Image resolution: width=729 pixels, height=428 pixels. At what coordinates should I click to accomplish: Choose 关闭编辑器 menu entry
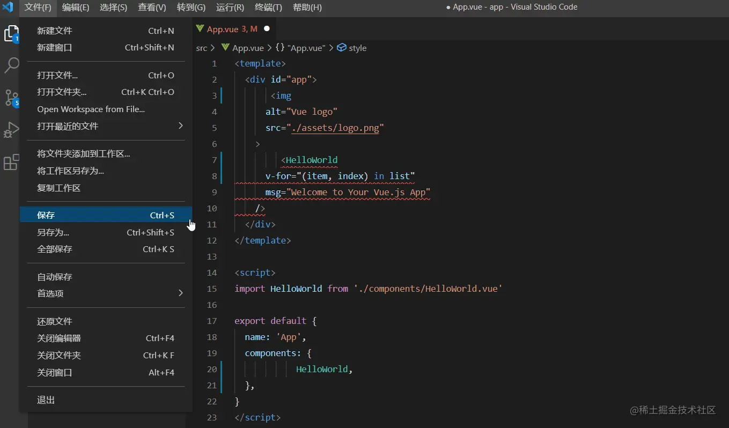pos(106,338)
